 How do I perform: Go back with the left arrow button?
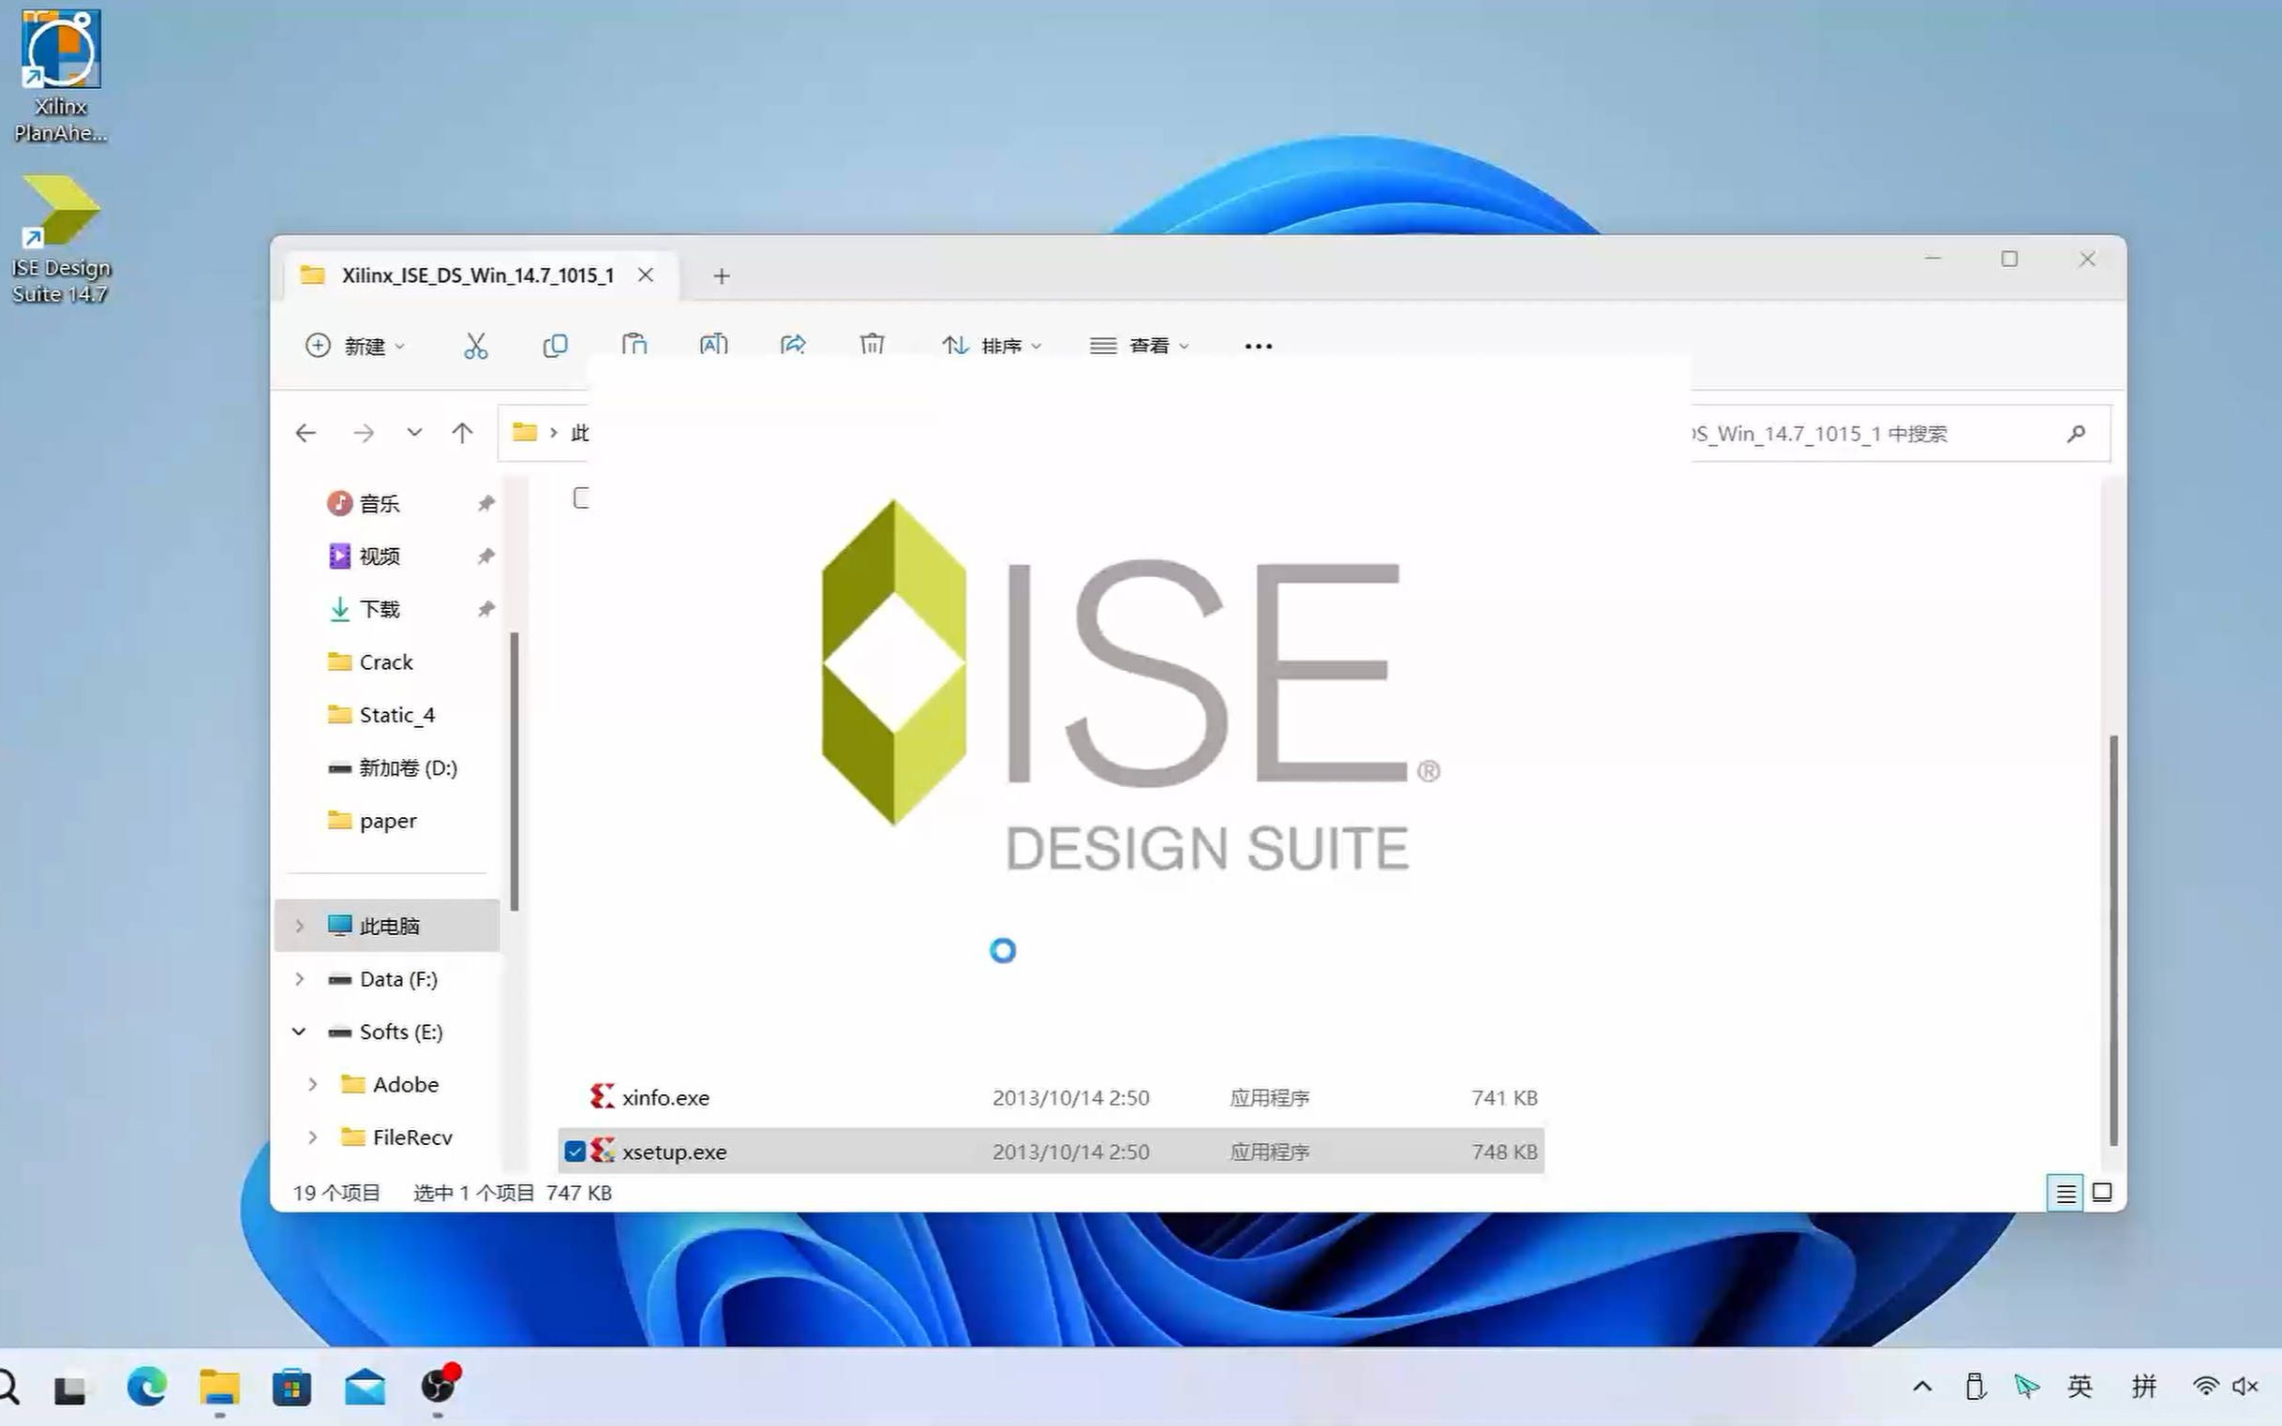point(306,433)
